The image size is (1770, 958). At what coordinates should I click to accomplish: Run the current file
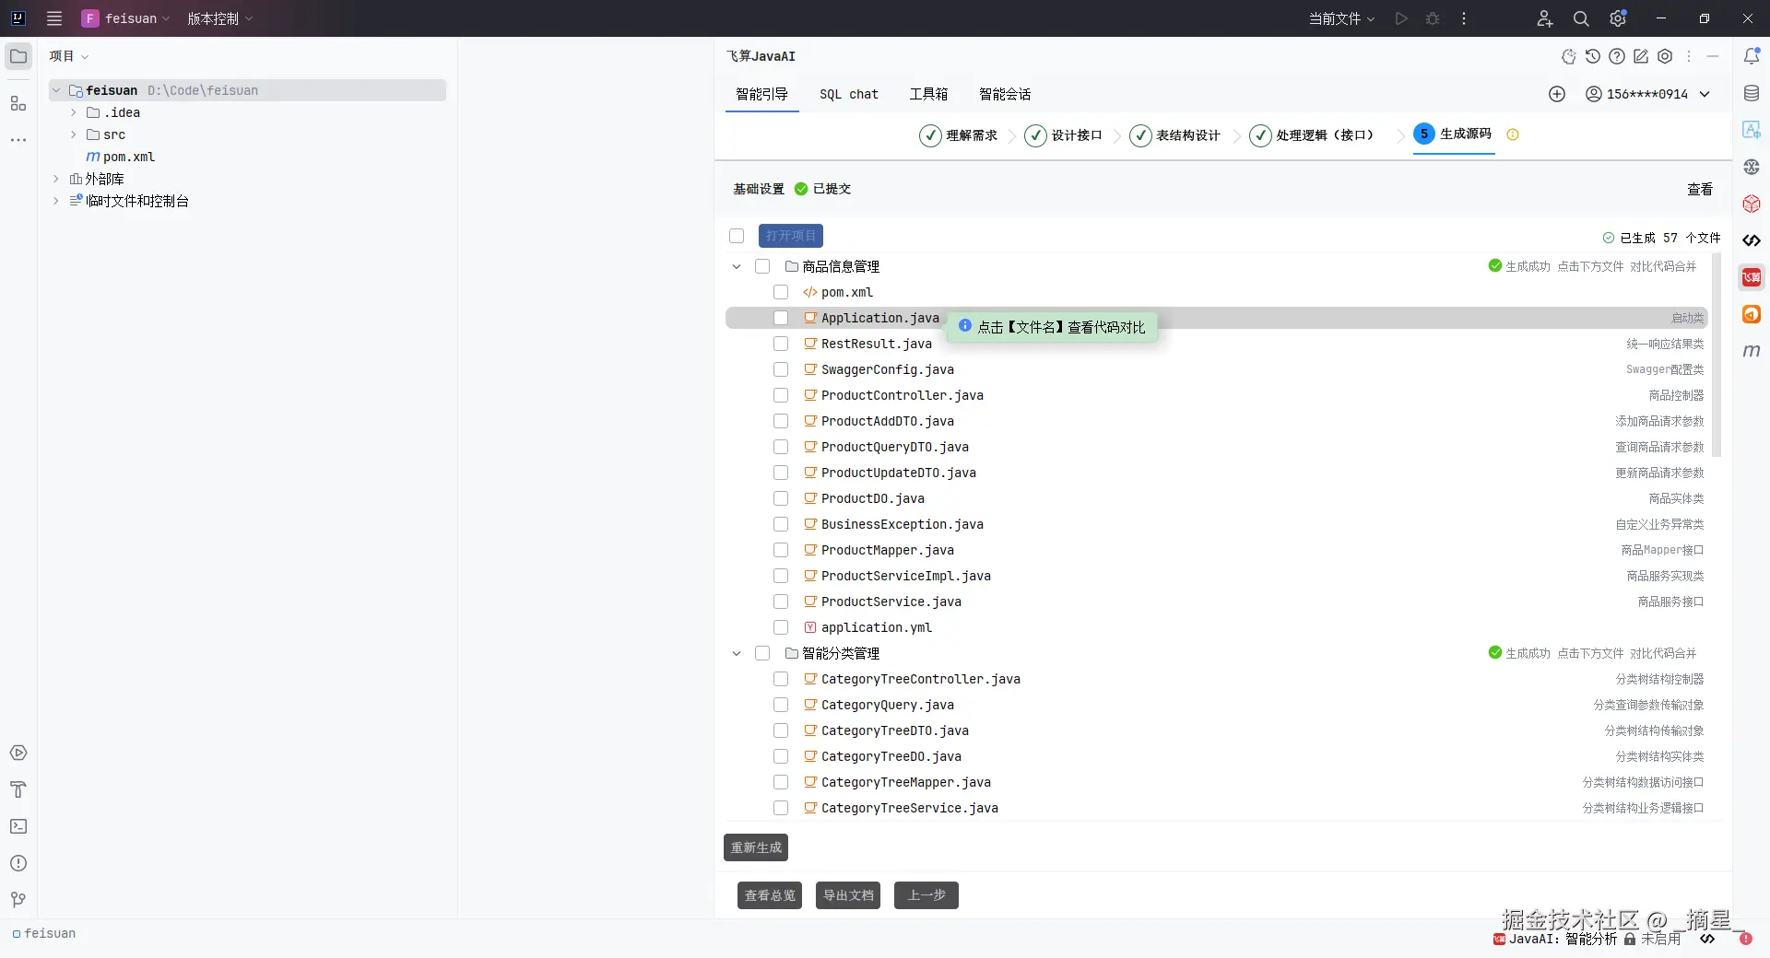1401,18
